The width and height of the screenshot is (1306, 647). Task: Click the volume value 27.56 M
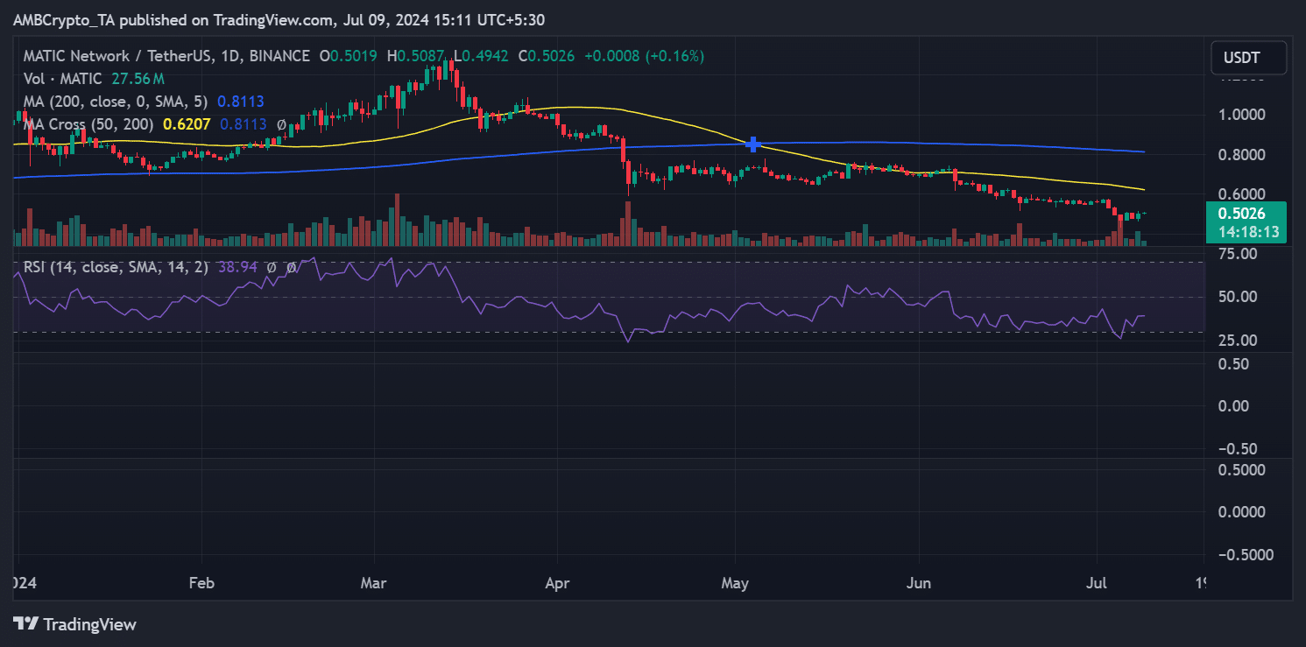pyautogui.click(x=140, y=79)
